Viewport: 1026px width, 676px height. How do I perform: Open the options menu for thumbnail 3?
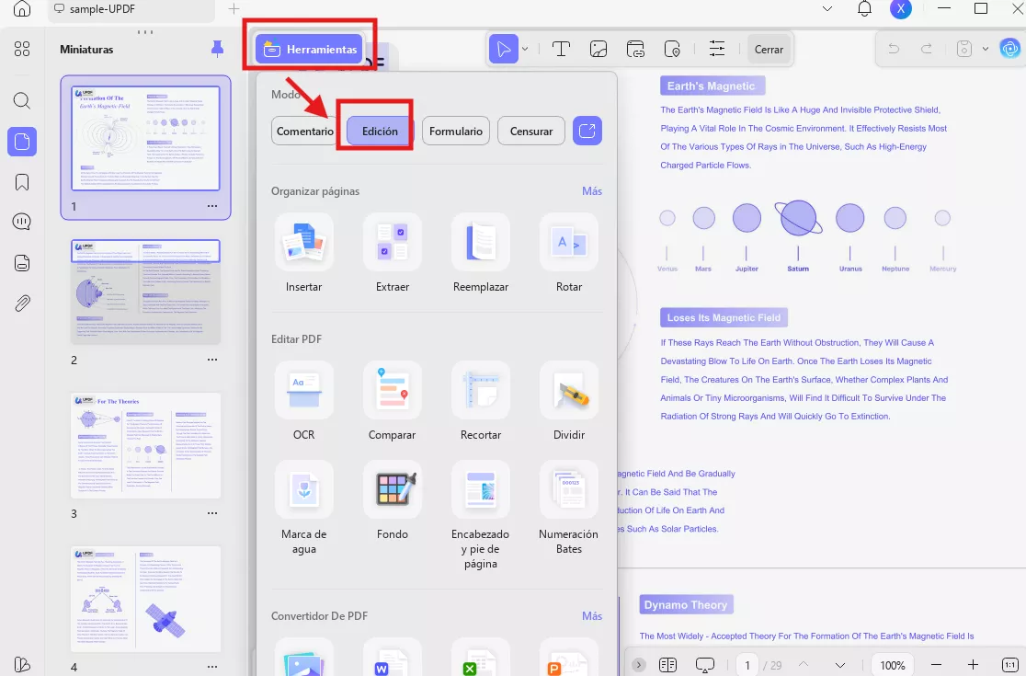[212, 514]
